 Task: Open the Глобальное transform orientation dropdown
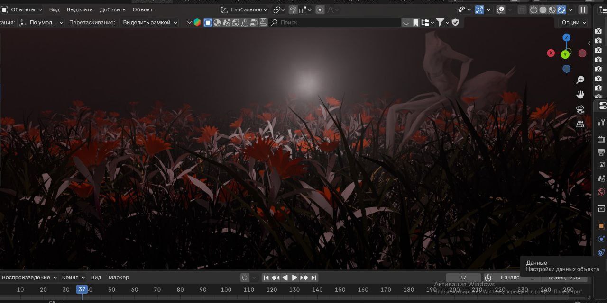pyautogui.click(x=244, y=9)
